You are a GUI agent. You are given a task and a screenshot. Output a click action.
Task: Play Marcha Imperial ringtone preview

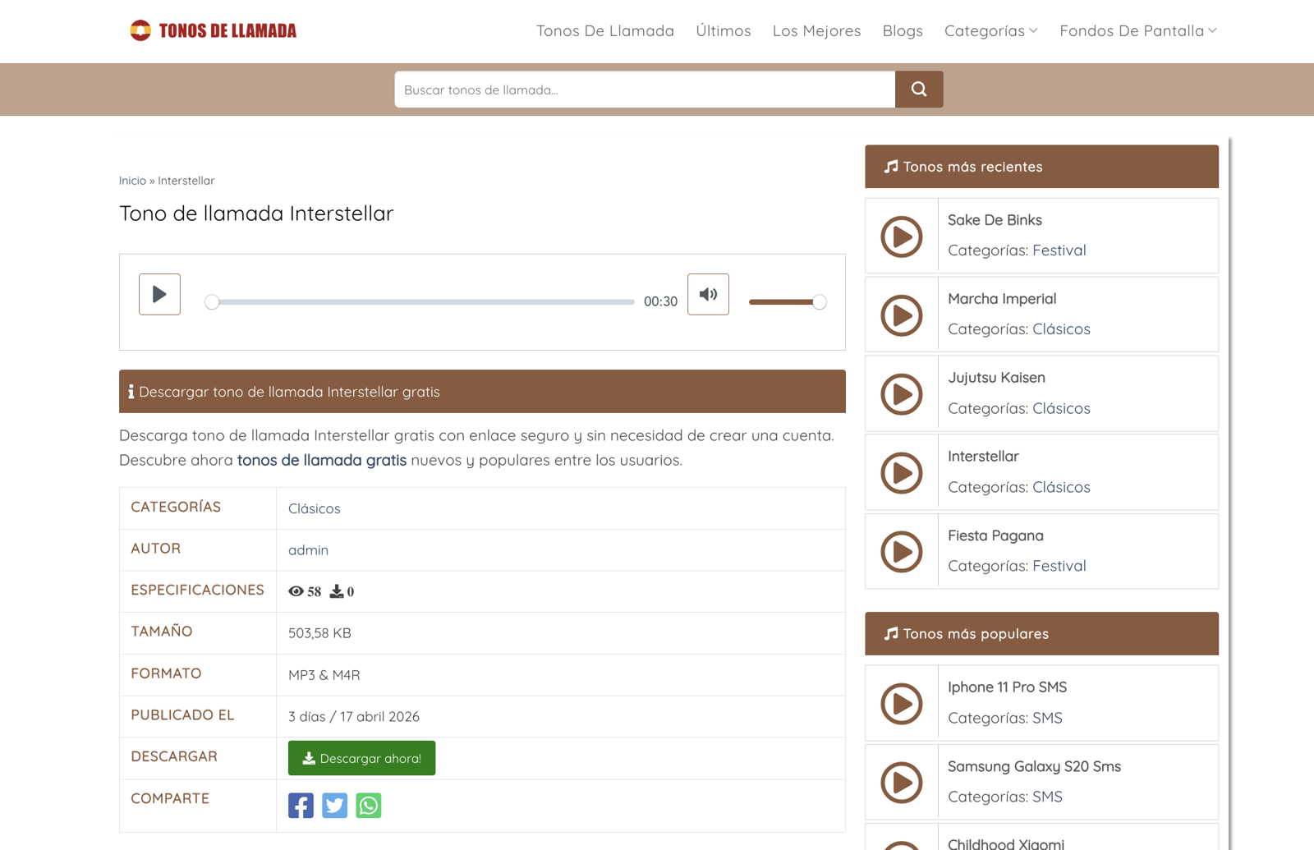[x=902, y=315]
